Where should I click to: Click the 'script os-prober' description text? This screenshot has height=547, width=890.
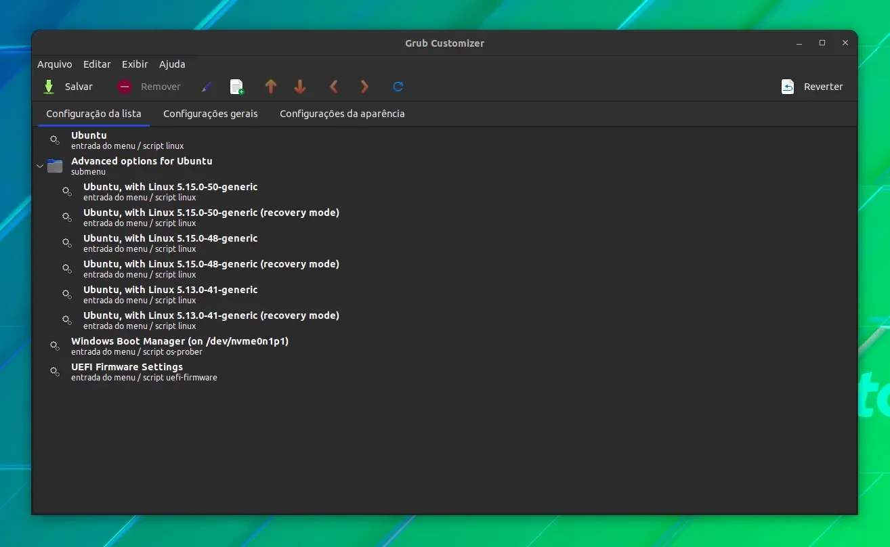coord(173,352)
